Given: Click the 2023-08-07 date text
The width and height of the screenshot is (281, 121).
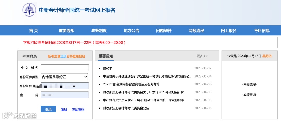Looking at the screenshot, I should point(203,68).
